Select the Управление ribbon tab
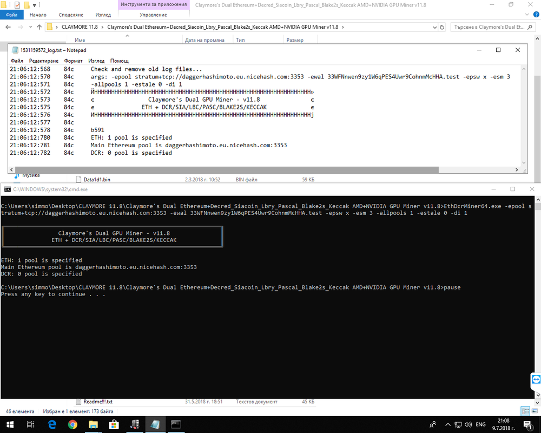Screen dimensions: 541x433 pos(153,15)
